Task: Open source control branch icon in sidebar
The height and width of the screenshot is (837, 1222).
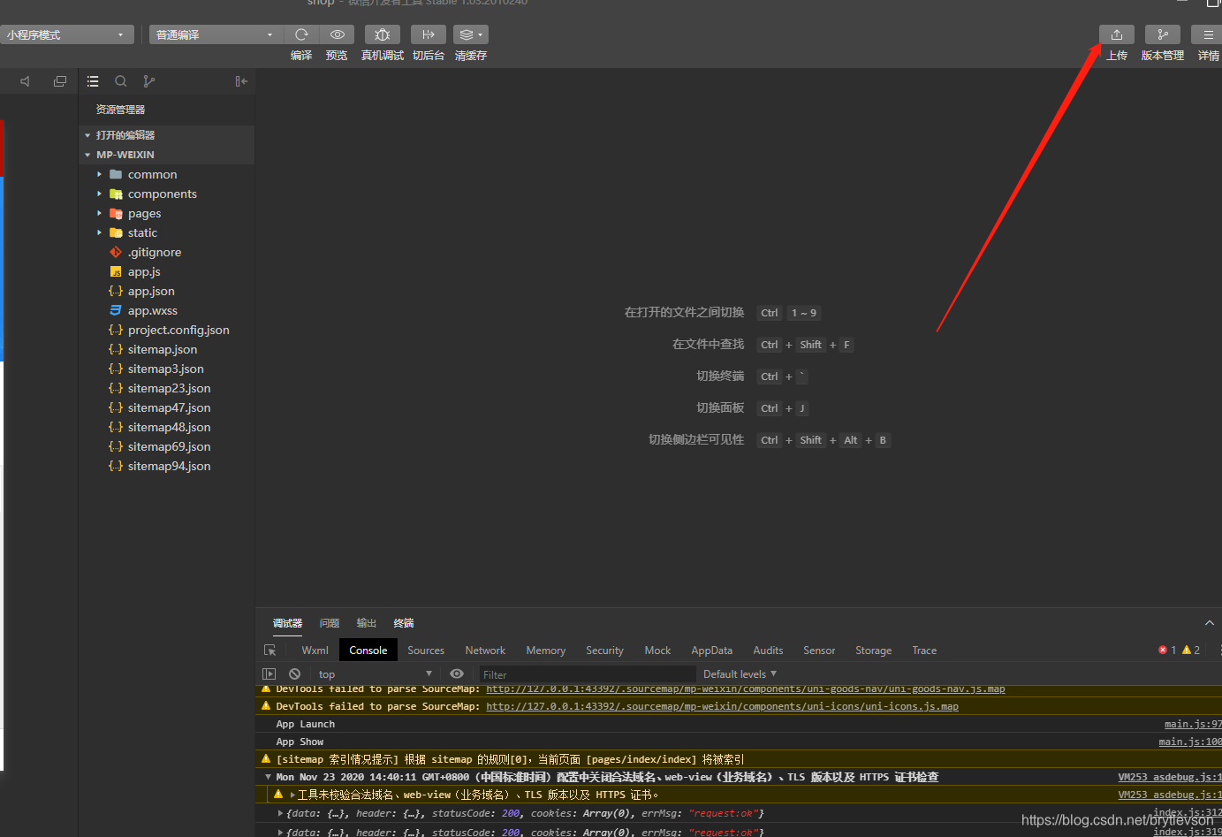Action: pos(149,81)
